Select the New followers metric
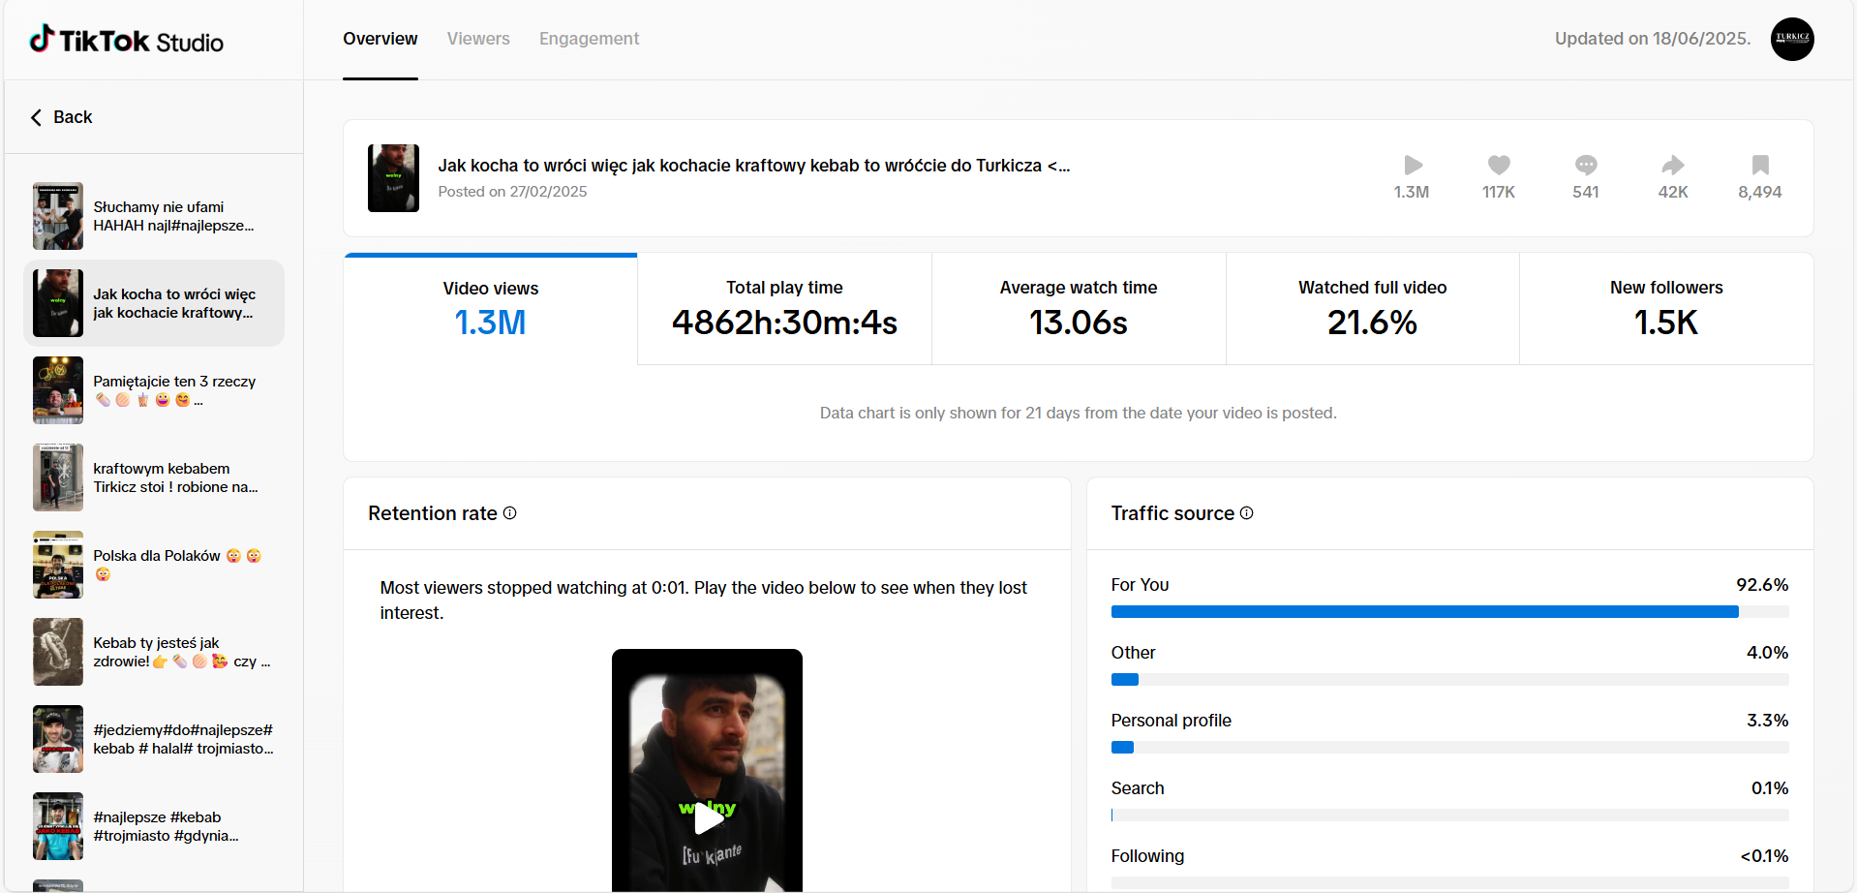Image resolution: width=1857 pixels, height=893 pixels. click(x=1665, y=309)
